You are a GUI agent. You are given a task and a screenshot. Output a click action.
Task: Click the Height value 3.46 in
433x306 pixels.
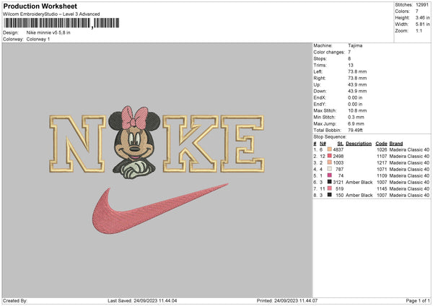coord(422,17)
